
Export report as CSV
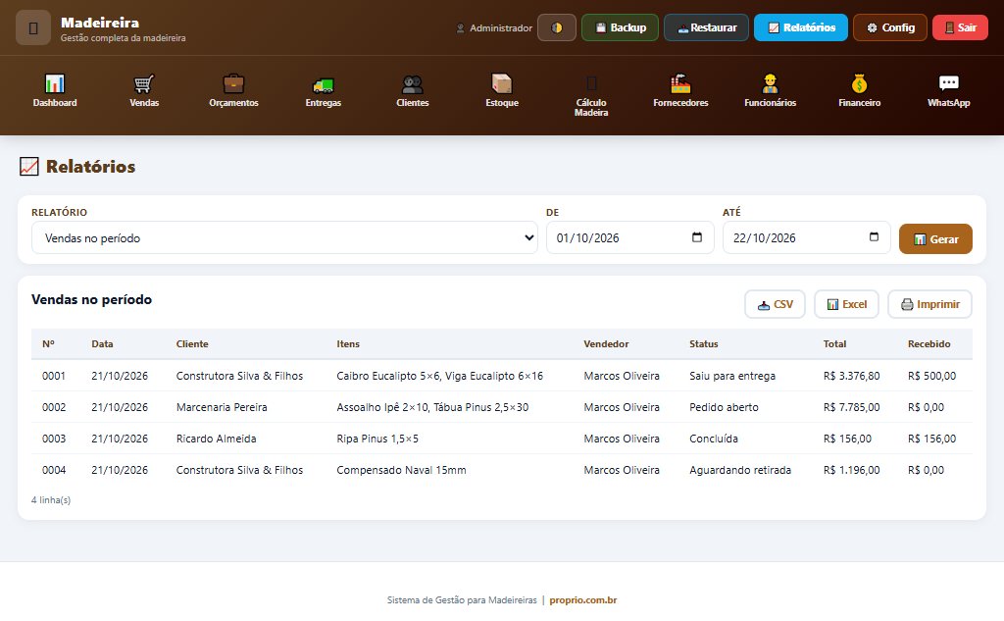[x=775, y=304]
